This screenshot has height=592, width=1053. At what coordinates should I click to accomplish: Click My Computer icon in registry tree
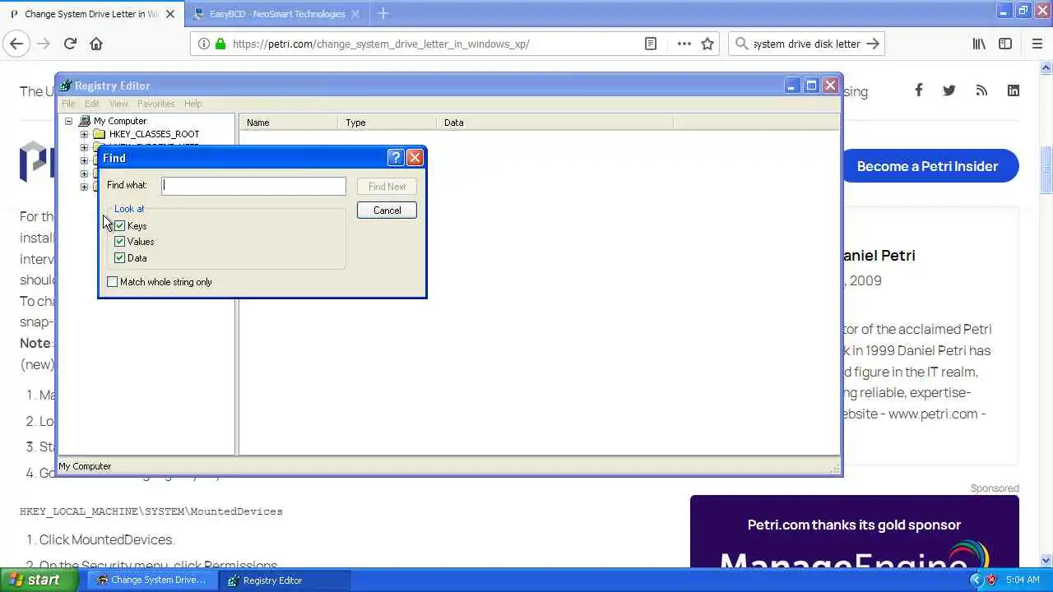[x=85, y=121]
